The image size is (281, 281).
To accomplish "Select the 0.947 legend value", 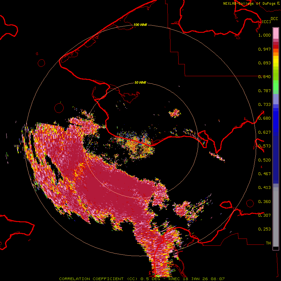I will pyautogui.click(x=264, y=49).
